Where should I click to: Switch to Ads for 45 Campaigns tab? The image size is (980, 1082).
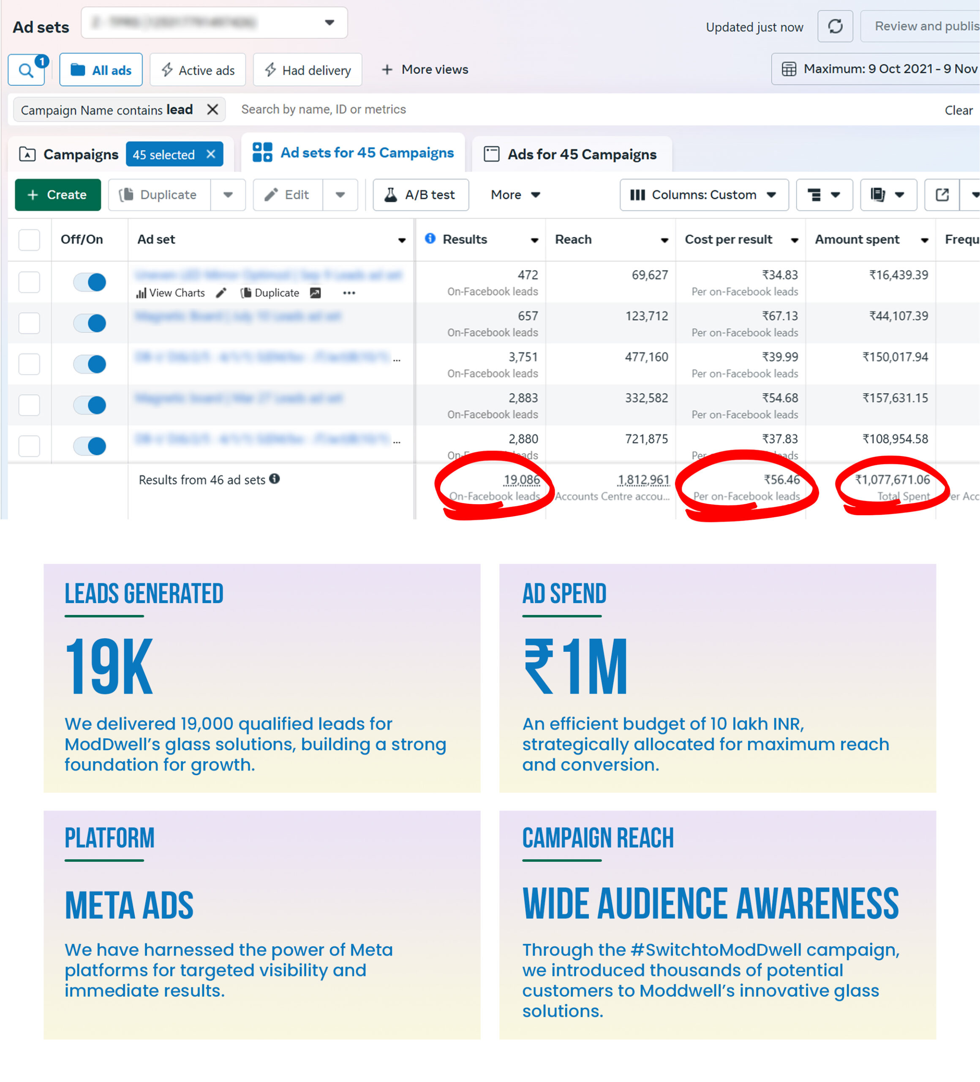tap(571, 155)
